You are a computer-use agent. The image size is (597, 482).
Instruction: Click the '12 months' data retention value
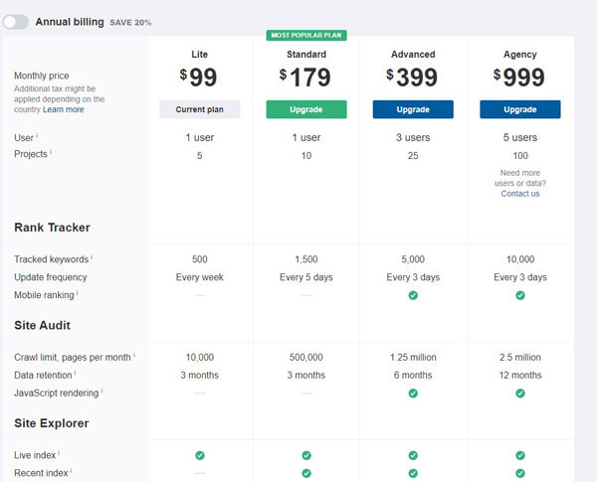coord(520,375)
